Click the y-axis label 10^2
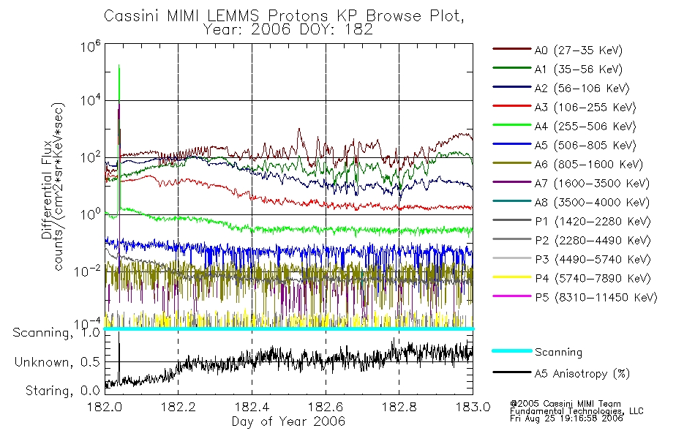 pyautogui.click(x=91, y=157)
